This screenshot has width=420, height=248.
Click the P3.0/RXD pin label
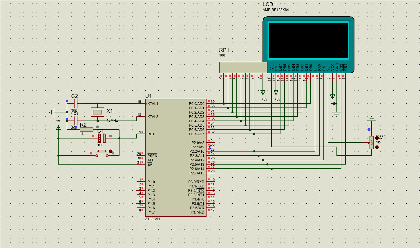pos(196,182)
